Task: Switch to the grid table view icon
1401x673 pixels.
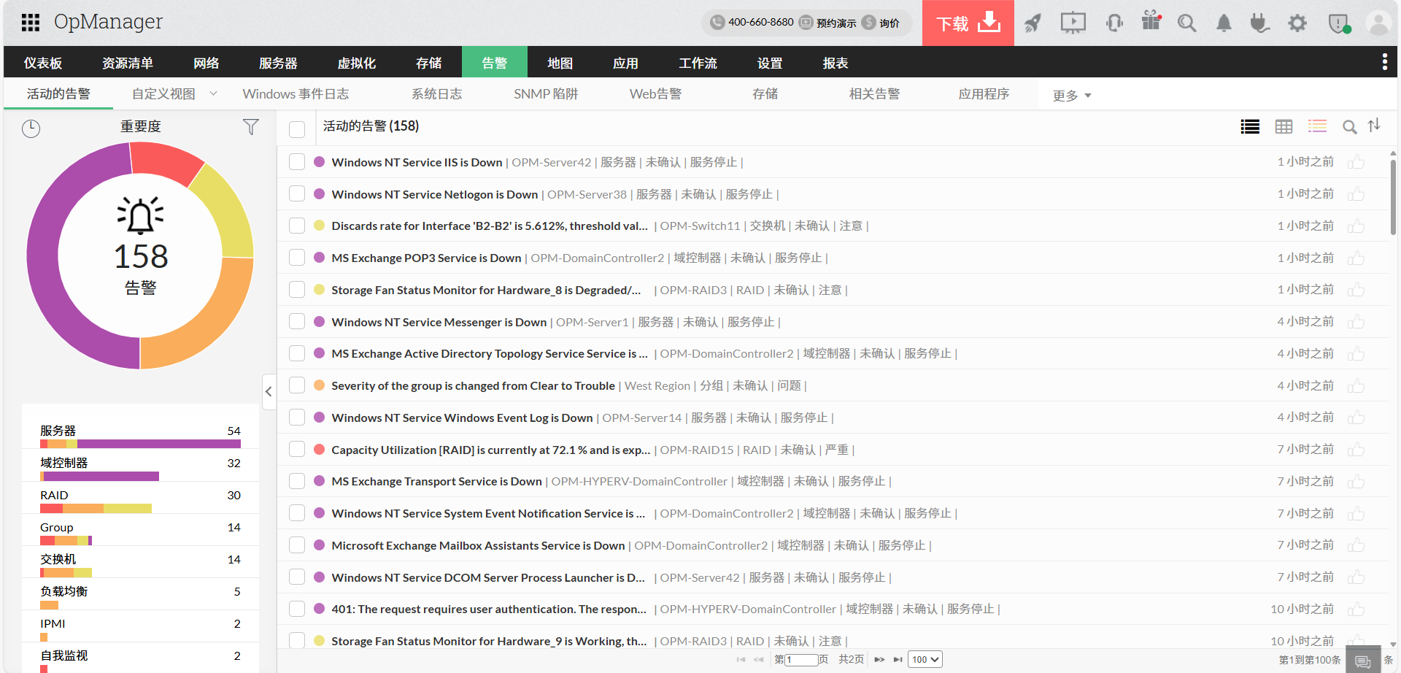Action: click(x=1284, y=127)
